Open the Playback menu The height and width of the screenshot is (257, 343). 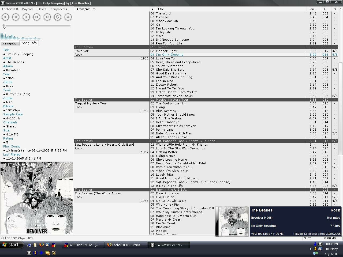(28, 9)
